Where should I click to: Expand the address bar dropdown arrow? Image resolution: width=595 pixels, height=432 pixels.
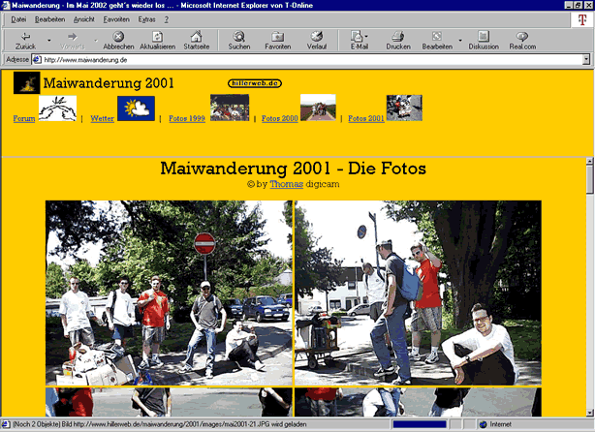[x=587, y=59]
